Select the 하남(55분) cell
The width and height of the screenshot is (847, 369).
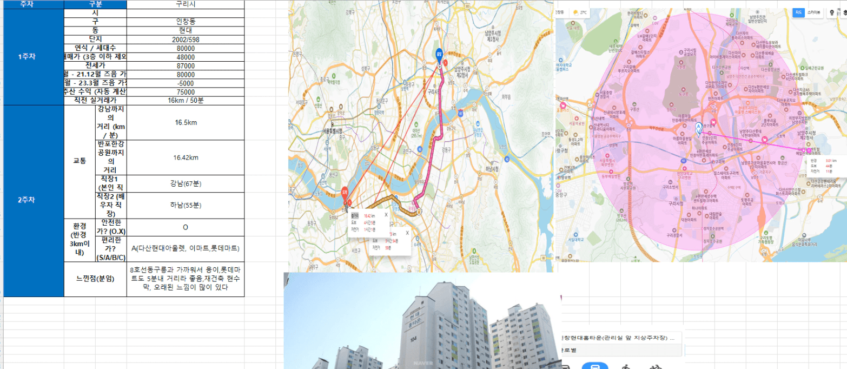tap(186, 206)
